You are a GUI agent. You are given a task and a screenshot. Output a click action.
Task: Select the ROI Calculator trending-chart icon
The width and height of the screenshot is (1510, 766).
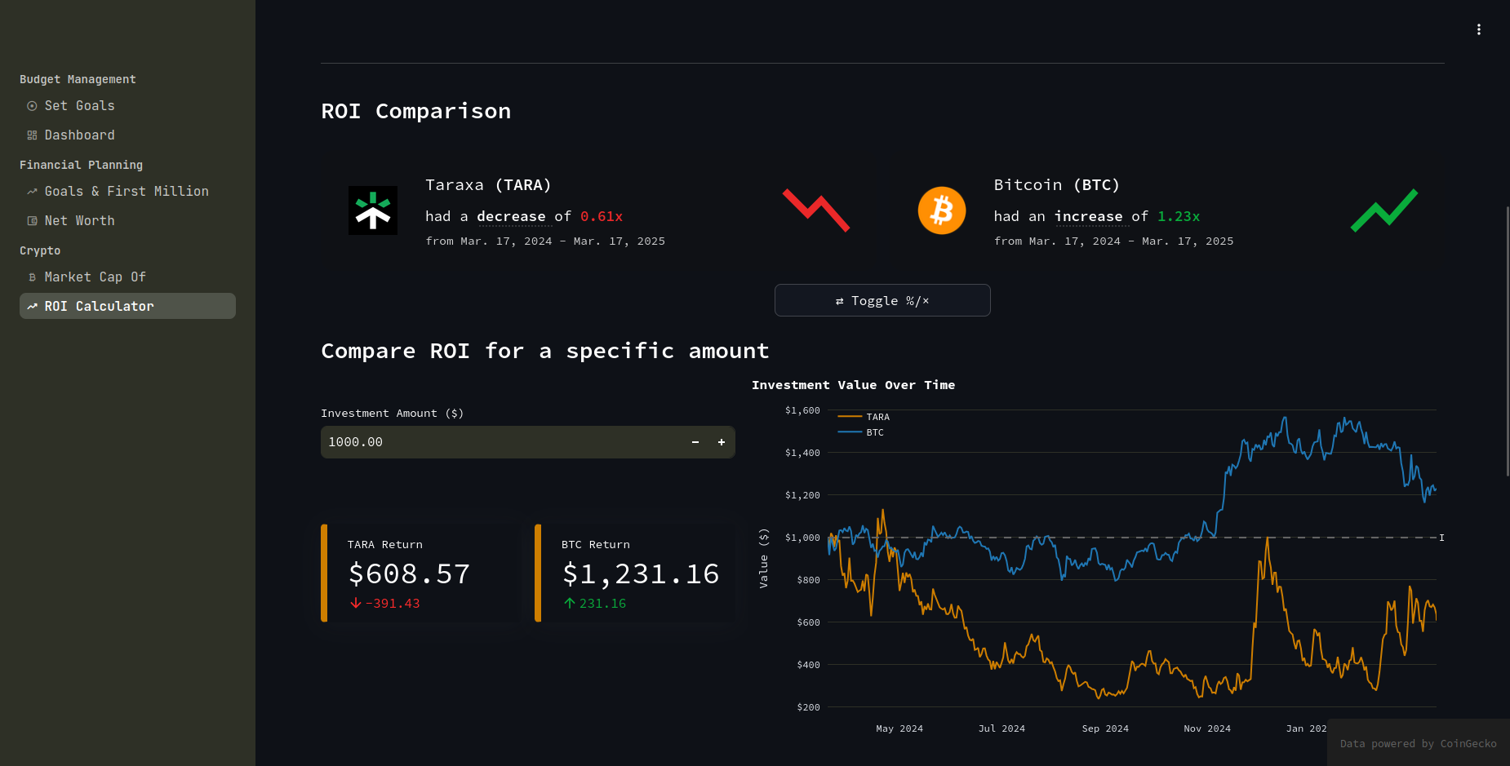32,306
